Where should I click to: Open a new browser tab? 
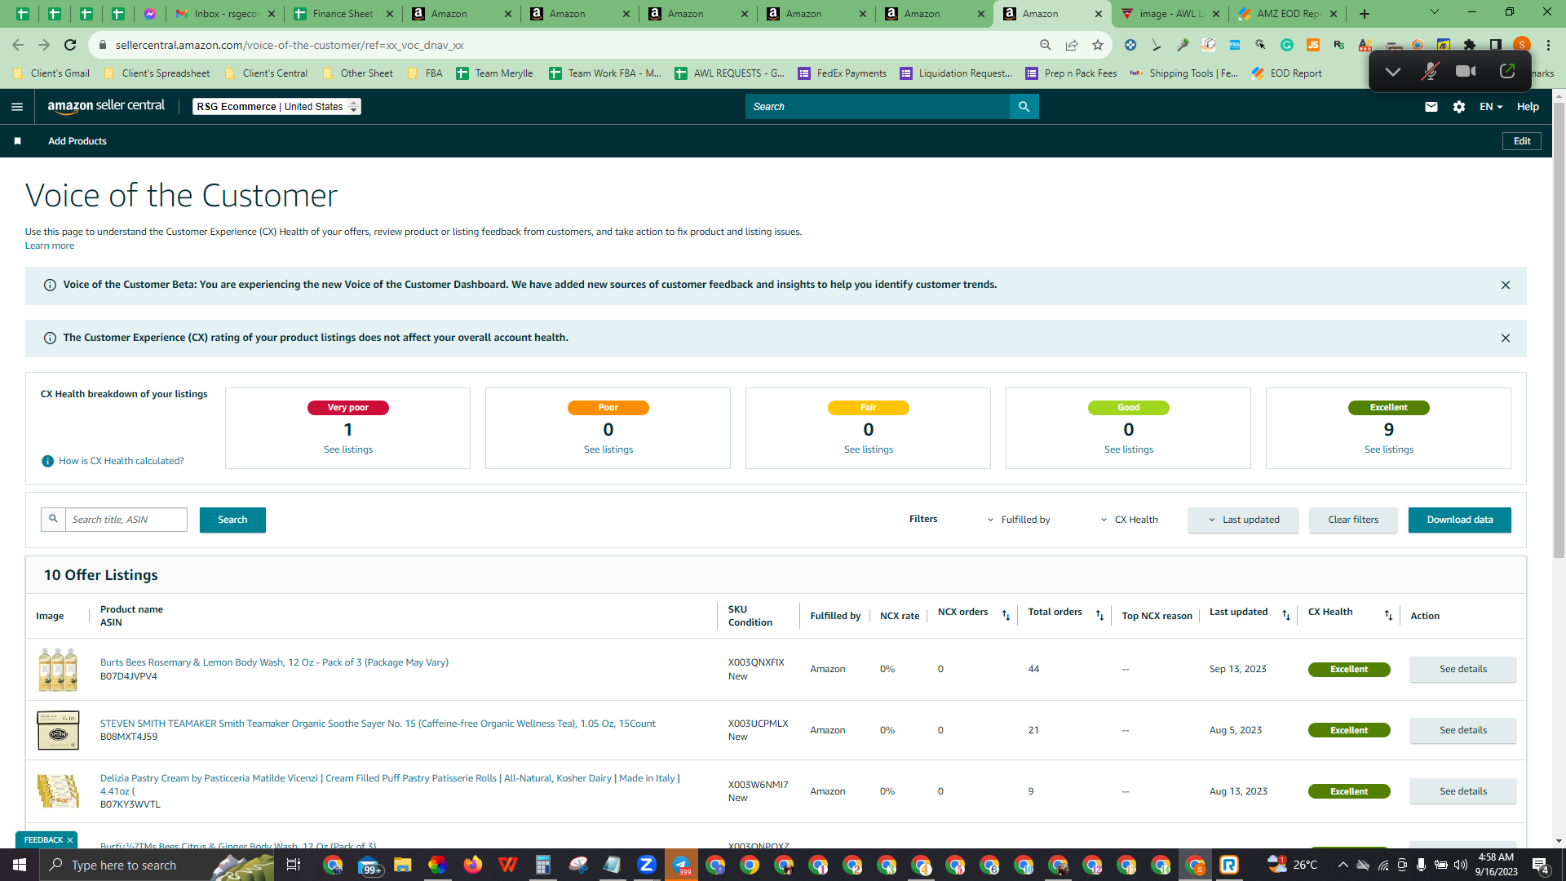click(1365, 14)
